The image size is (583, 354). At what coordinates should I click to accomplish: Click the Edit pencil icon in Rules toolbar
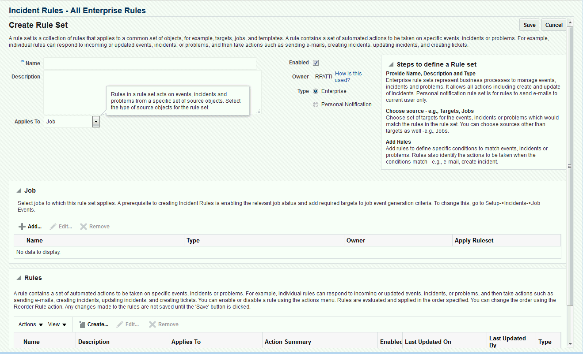[120, 324]
